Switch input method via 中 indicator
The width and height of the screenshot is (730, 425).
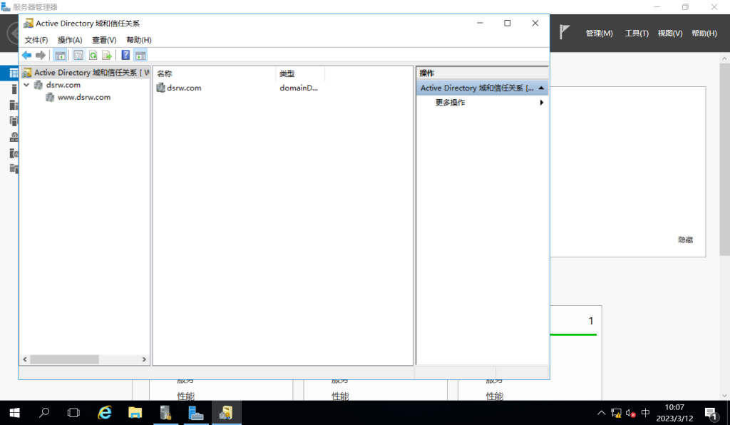(645, 413)
